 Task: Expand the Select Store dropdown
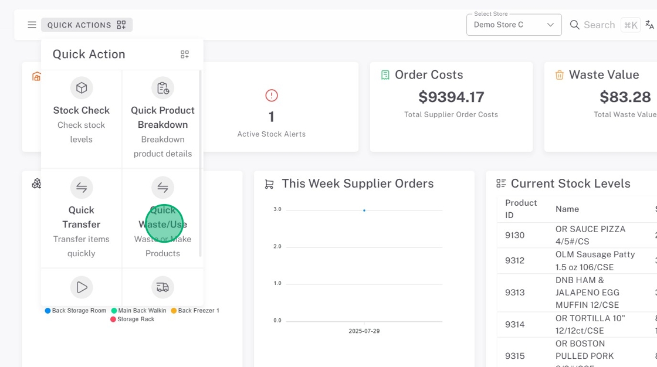coord(513,25)
